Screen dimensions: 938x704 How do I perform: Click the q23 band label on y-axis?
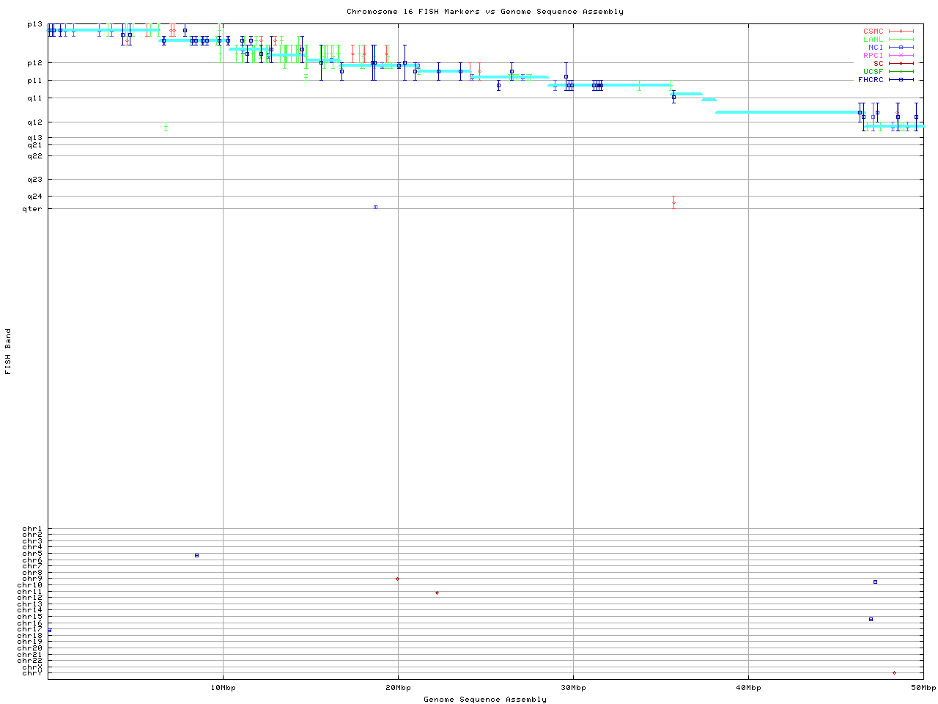pyautogui.click(x=35, y=180)
